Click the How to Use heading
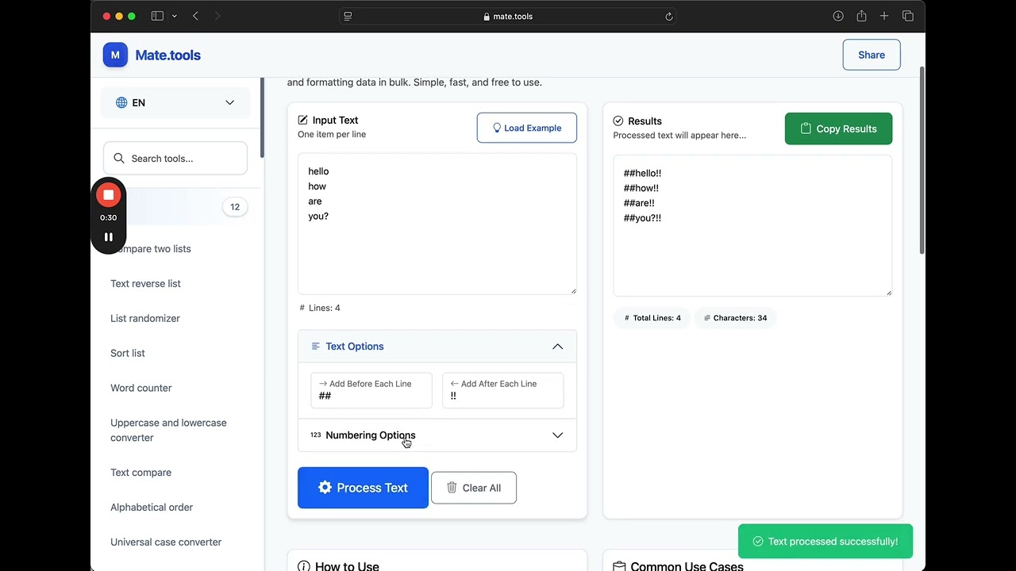The image size is (1016, 571). (x=347, y=566)
